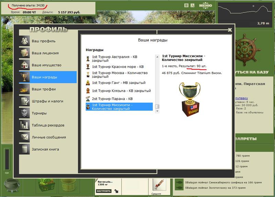Screen dimensions: 275x197
Task: Click the Австралия tournament award icon
Action: pyautogui.click(x=88, y=58)
